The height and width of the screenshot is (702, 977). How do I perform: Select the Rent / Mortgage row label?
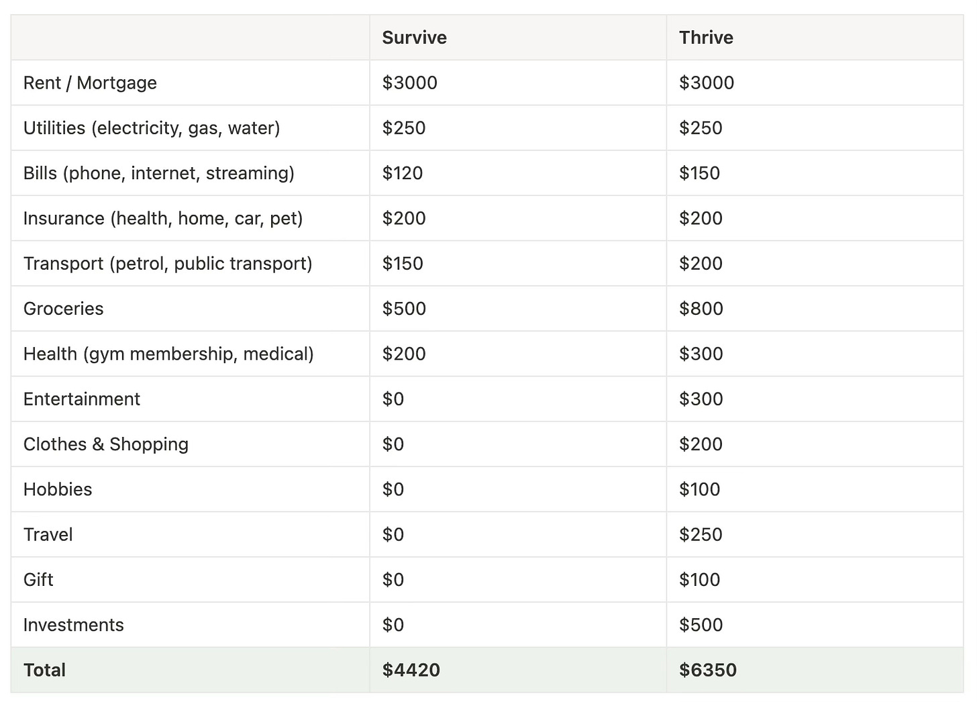(90, 83)
